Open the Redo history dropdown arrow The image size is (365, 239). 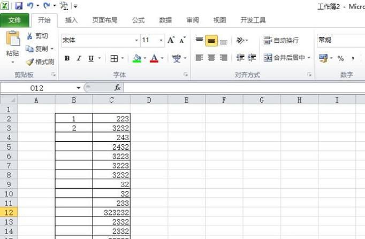tap(55, 5)
